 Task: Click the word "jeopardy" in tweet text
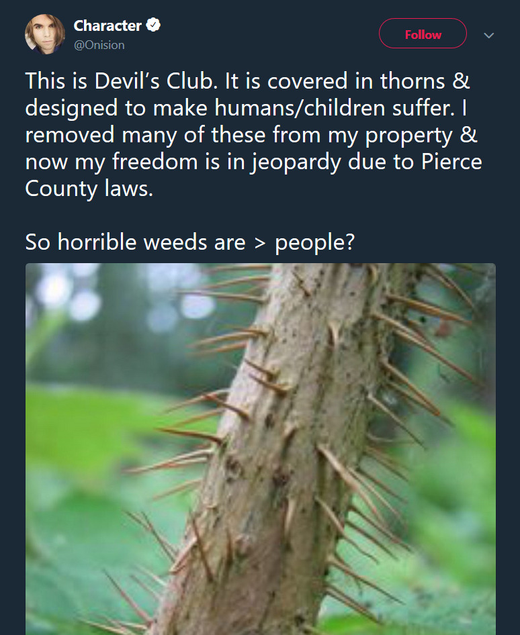click(x=295, y=163)
